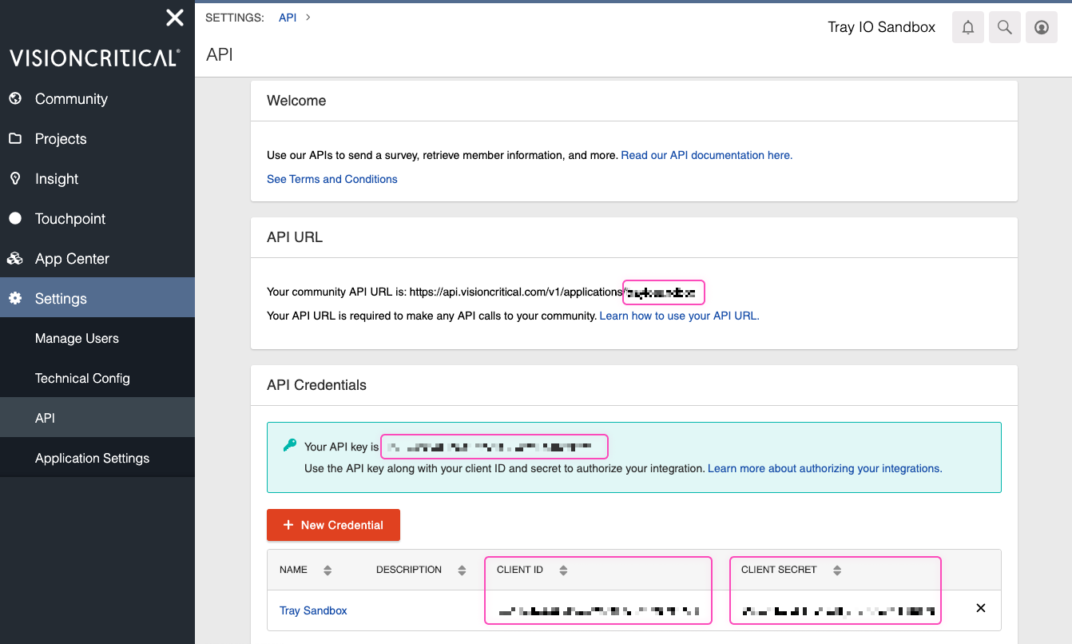Follow the See Terms and Conditions link
This screenshot has width=1072, height=644.
pyautogui.click(x=332, y=180)
